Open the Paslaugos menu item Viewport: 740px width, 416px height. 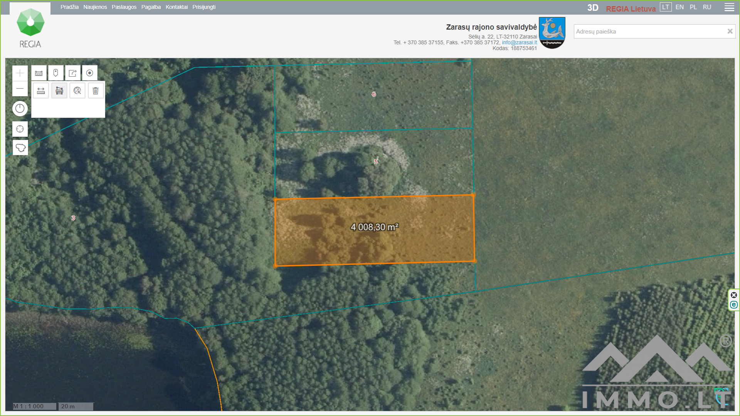(124, 7)
